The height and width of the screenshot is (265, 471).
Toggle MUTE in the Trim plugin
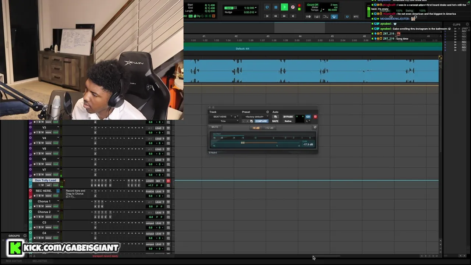(215, 127)
